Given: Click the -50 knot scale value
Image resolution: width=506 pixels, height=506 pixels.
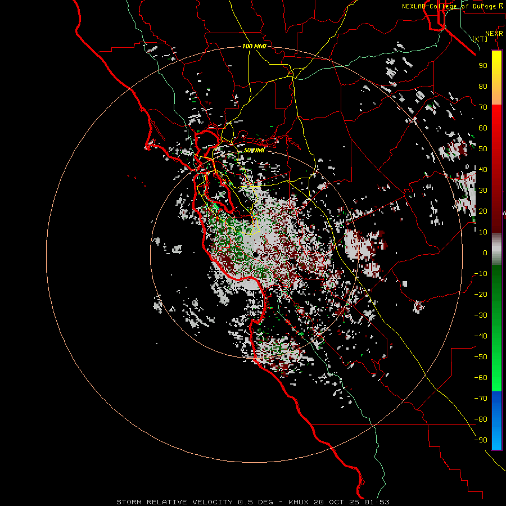Looking at the screenshot, I should (x=481, y=357).
